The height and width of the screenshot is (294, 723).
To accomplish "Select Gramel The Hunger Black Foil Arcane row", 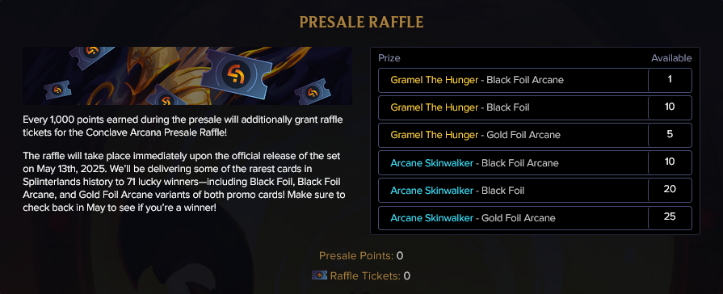I will [535, 80].
